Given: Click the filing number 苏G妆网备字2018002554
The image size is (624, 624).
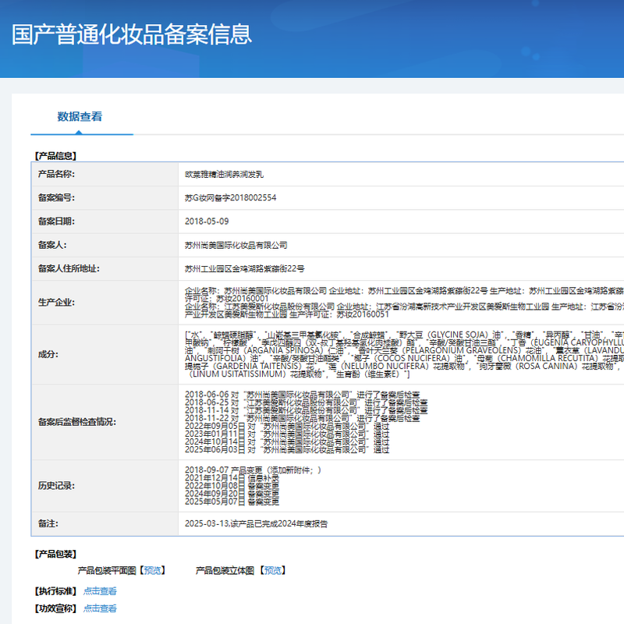Looking at the screenshot, I should [x=230, y=198].
